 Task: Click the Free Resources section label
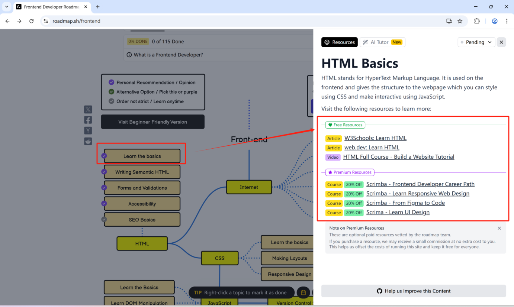(x=345, y=125)
